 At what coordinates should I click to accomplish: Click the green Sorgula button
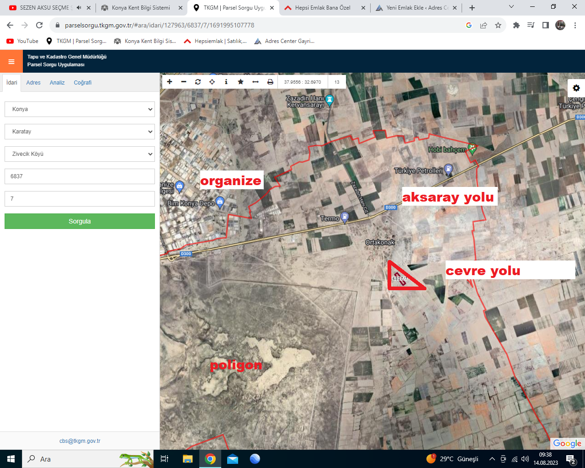tap(80, 221)
